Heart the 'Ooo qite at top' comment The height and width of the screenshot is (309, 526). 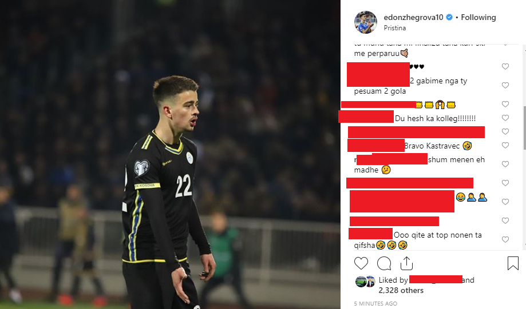click(505, 239)
